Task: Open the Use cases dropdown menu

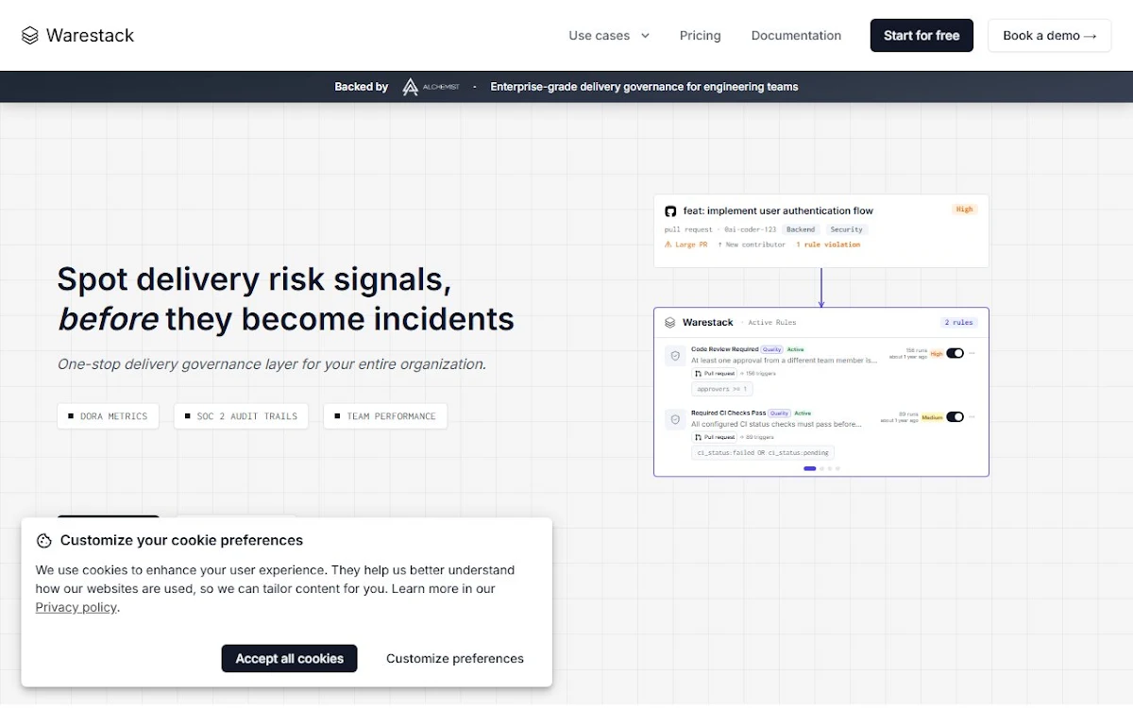Action: coord(609,36)
